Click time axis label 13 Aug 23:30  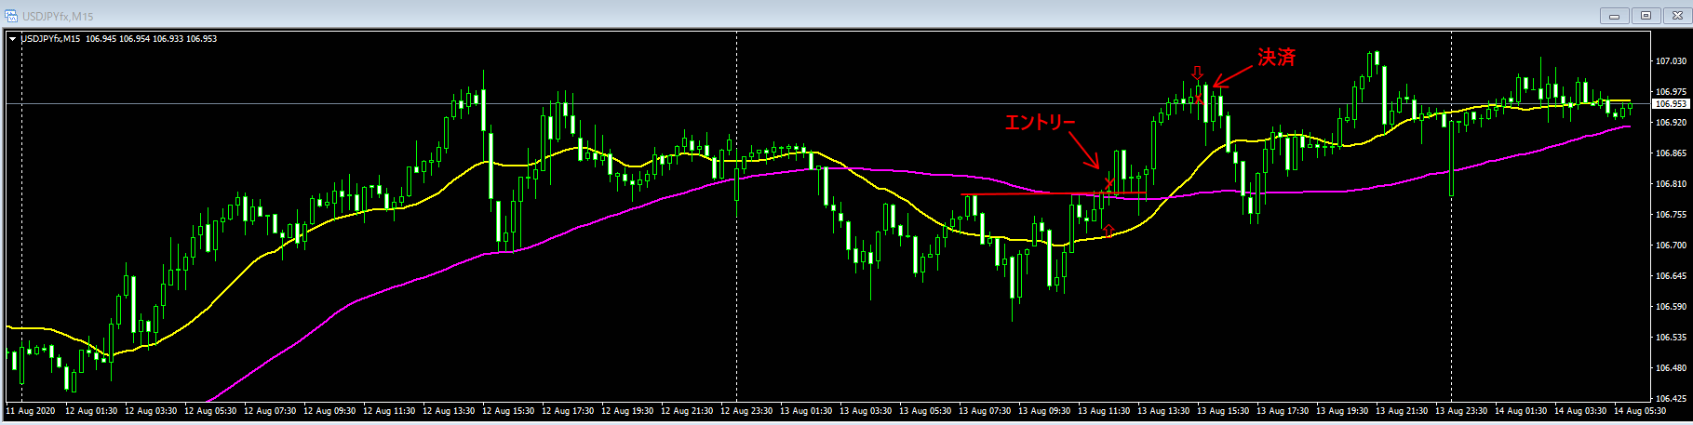tap(1461, 411)
